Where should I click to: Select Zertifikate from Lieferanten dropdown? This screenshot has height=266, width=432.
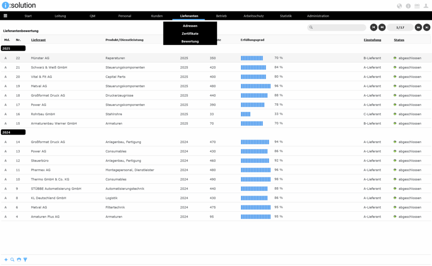tap(190, 34)
